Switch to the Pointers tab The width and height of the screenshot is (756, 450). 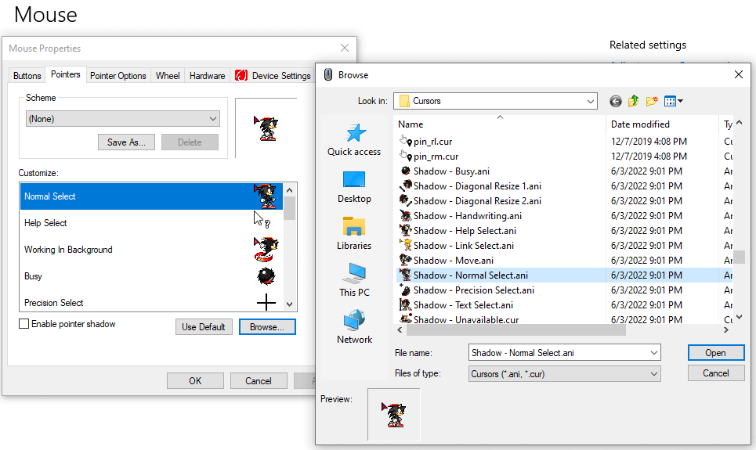click(x=66, y=74)
